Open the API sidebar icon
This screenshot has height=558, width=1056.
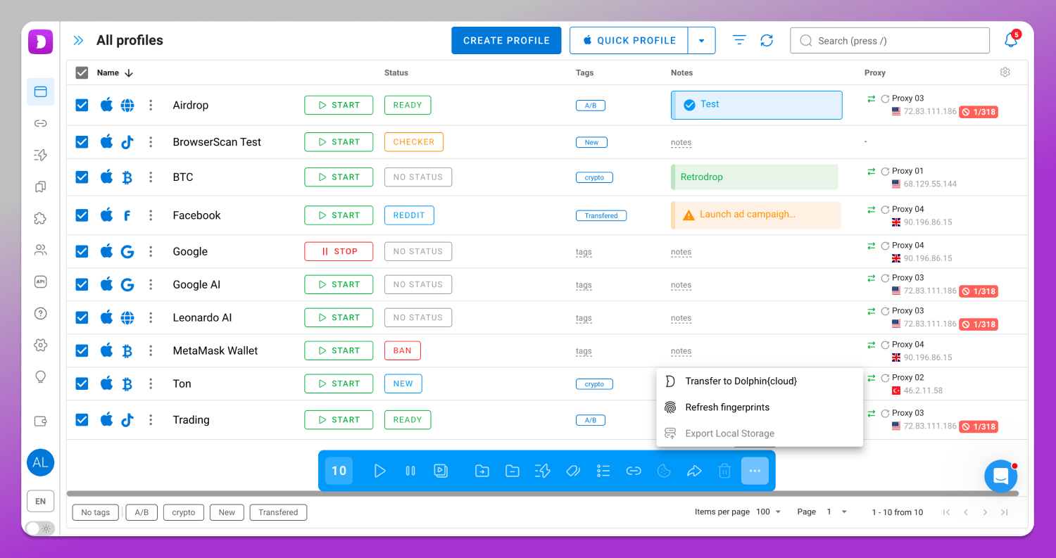(x=40, y=281)
